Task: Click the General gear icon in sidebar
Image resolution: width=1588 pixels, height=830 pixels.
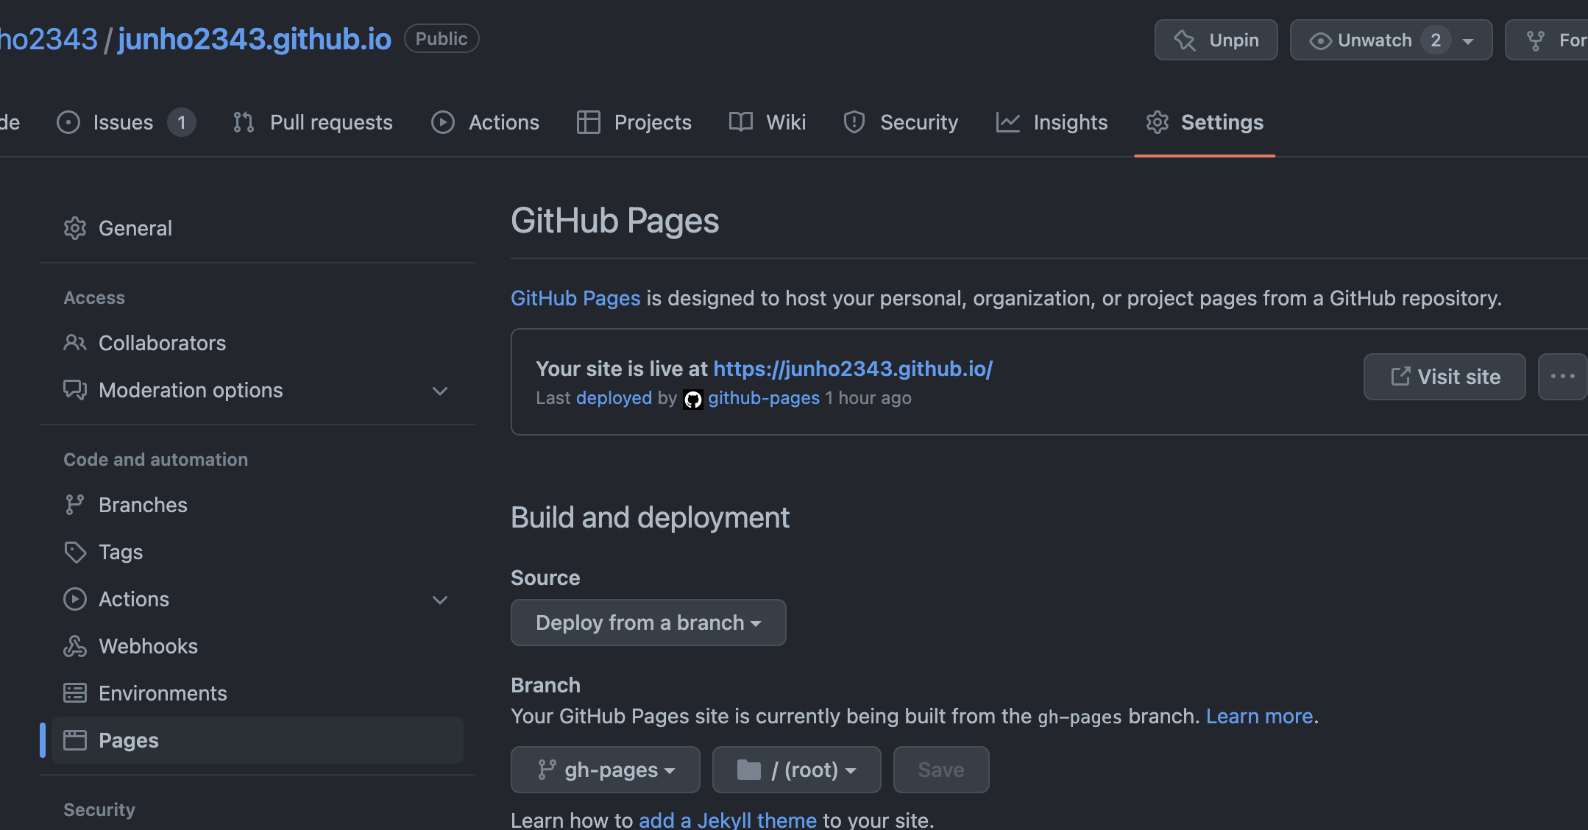Action: tap(75, 228)
